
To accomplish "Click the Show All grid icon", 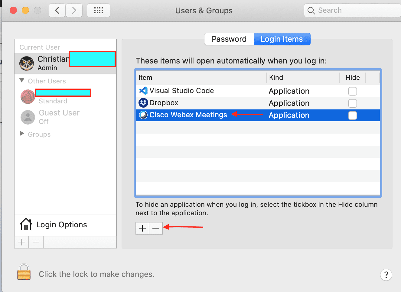I will coord(98,11).
